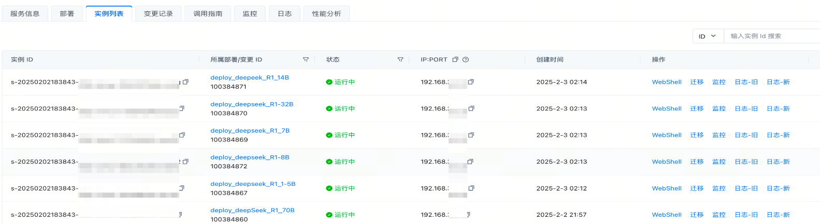This screenshot has height=224, width=820.
Task: Open the 变更记录 tab
Action: point(158,14)
